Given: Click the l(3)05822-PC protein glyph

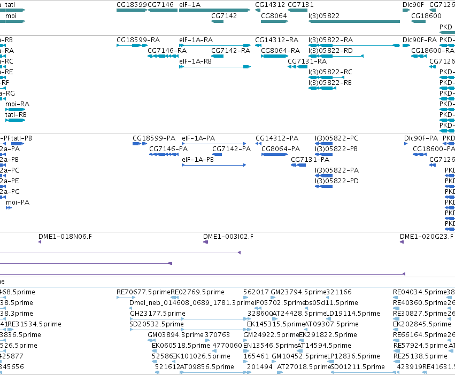Looking at the screenshot, I should pyautogui.click(x=324, y=144).
